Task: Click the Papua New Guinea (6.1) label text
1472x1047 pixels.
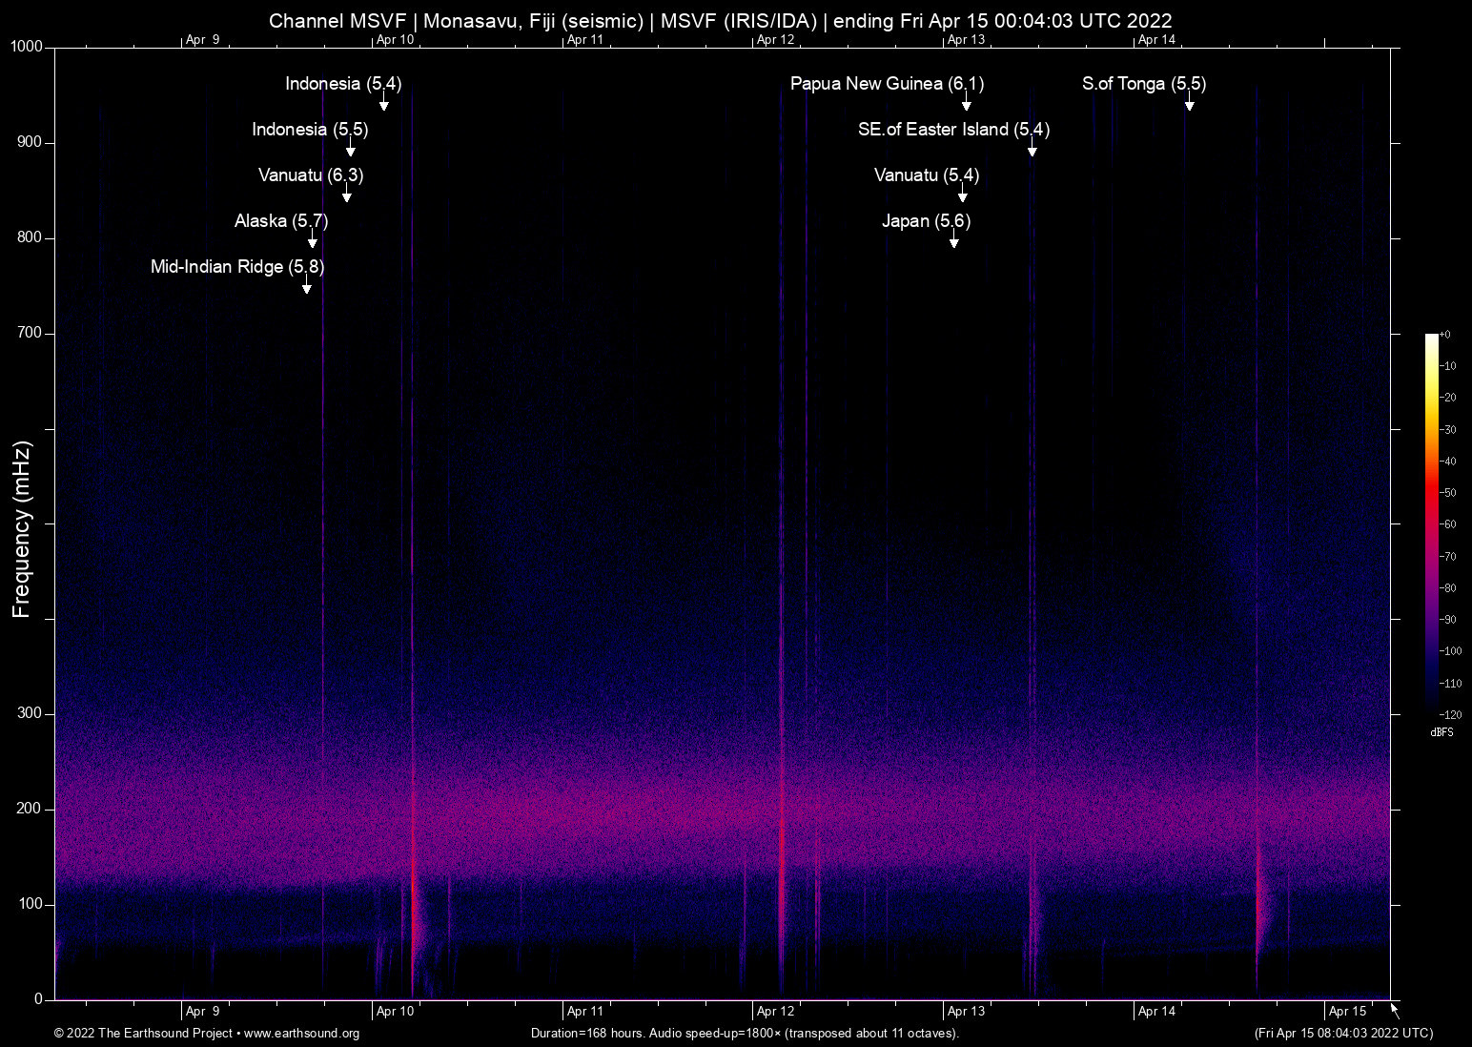Action: click(887, 84)
